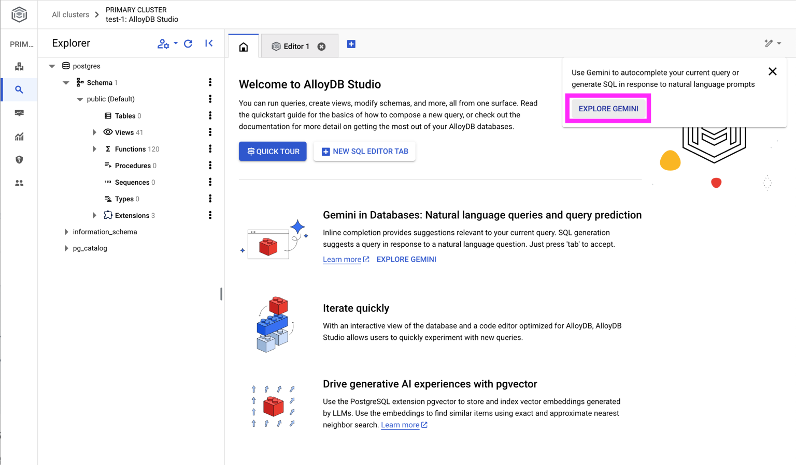Select the magnifying glass AlloyDB Studio icon
The width and height of the screenshot is (796, 465).
pos(19,89)
